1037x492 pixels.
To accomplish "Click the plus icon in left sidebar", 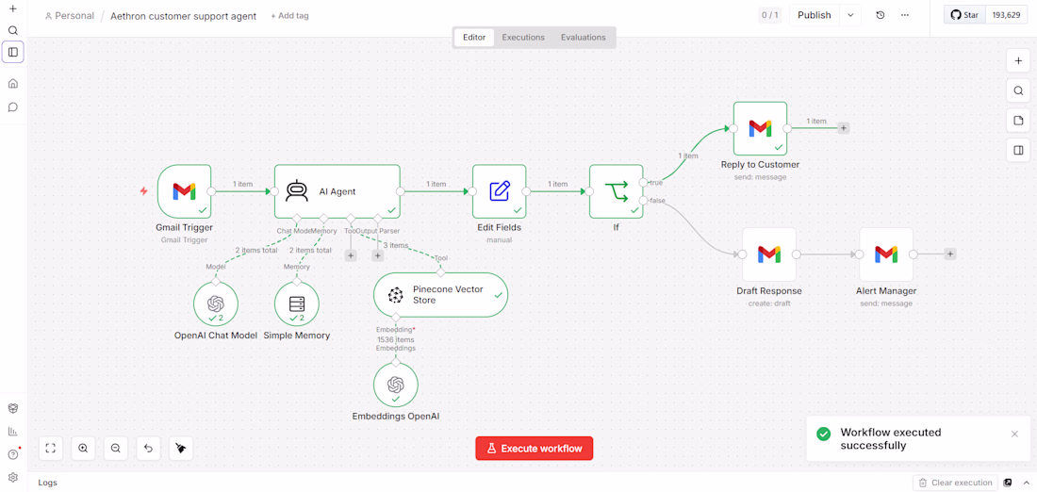I will [x=12, y=9].
